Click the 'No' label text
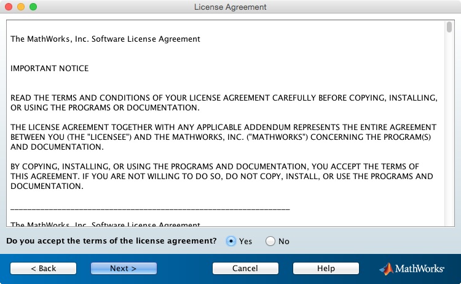This screenshot has height=284, width=461. (x=284, y=242)
